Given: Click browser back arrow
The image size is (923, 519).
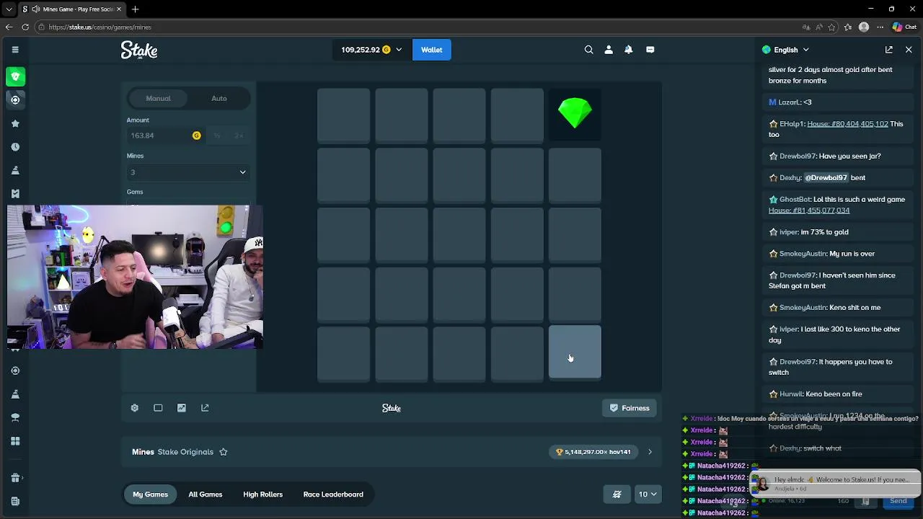Looking at the screenshot, I should (x=9, y=27).
